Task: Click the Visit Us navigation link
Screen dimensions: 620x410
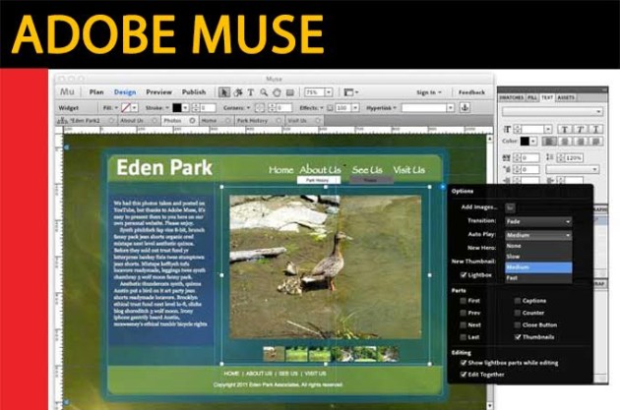Action: click(408, 170)
